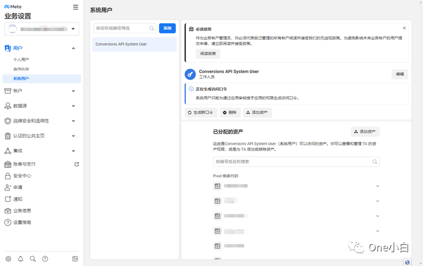Open notifications bell in bottom bar
The image size is (423, 266).
pyautogui.click(x=21, y=259)
